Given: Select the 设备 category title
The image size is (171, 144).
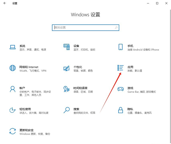Looking at the screenshot, I should click(x=76, y=46).
